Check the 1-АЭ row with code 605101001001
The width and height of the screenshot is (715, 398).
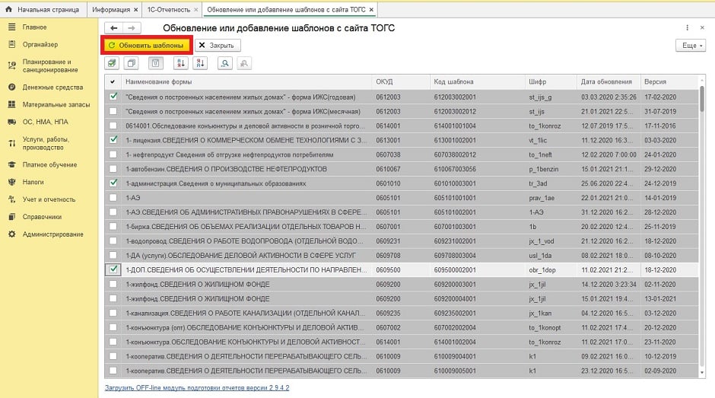click(113, 197)
